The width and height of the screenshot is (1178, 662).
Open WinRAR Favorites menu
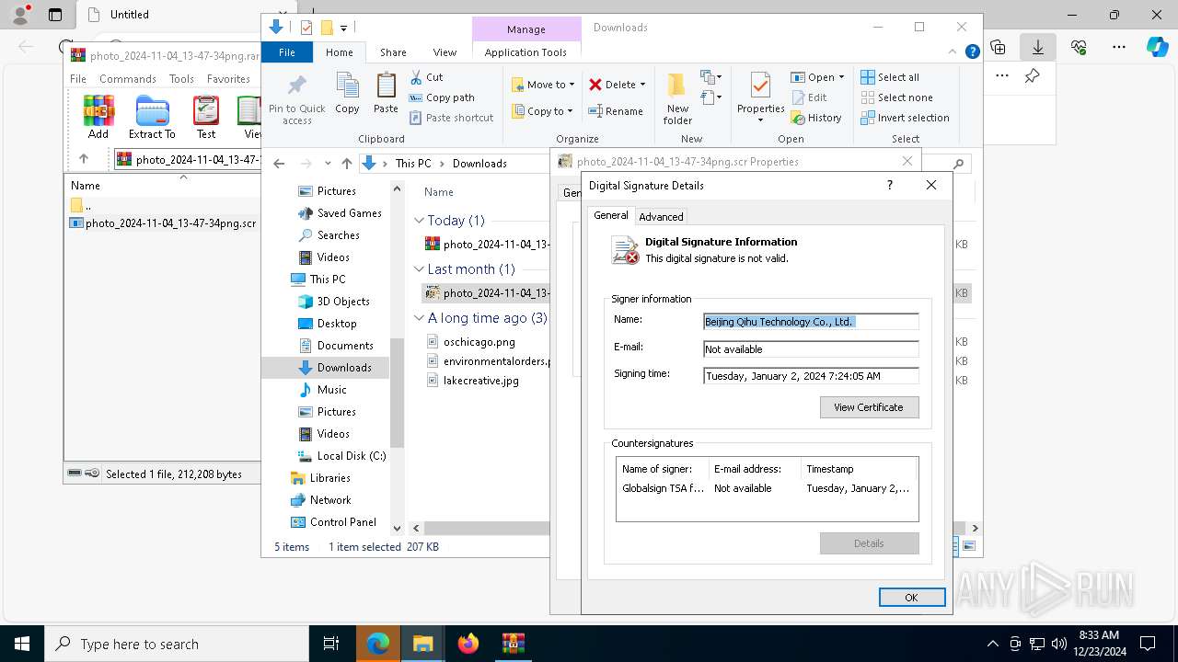click(228, 79)
